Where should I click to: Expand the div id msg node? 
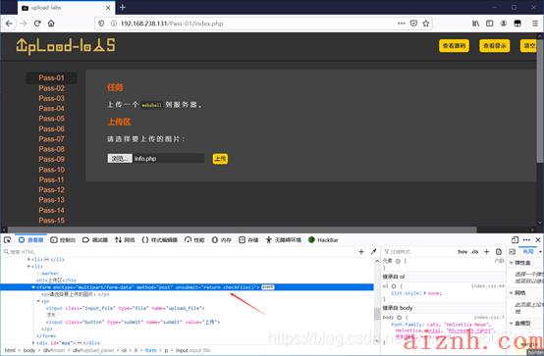click(33, 343)
